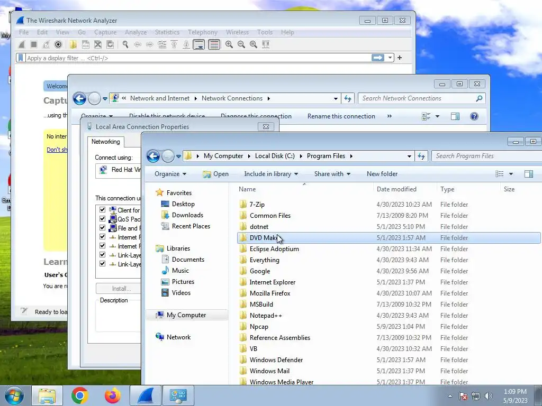This screenshot has height=406, width=542.
Task: Open Wireshark capture options gear icon
Action: point(58,44)
